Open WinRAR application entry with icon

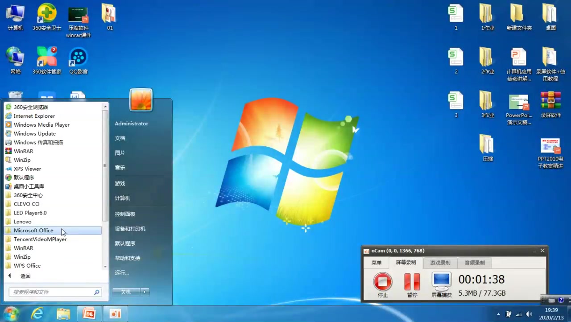[53, 151]
